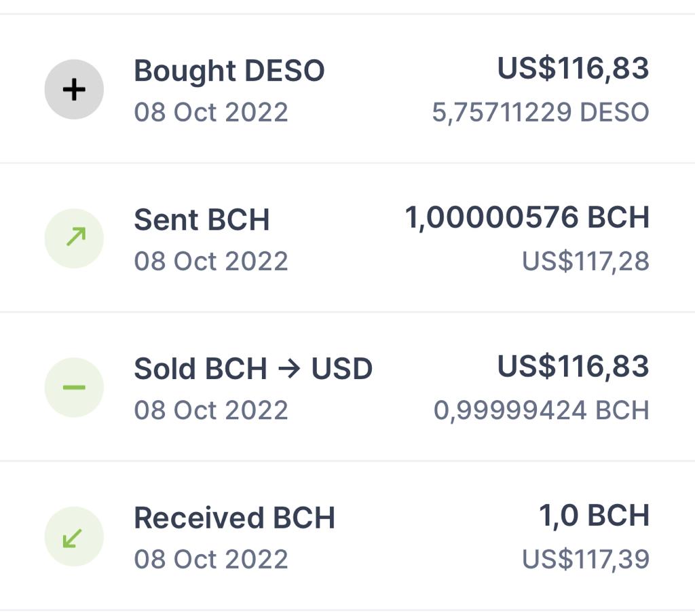Viewport: 695px width, 616px height.
Task: Select the 0,99999424 BCH quantity
Action: pyautogui.click(x=541, y=410)
